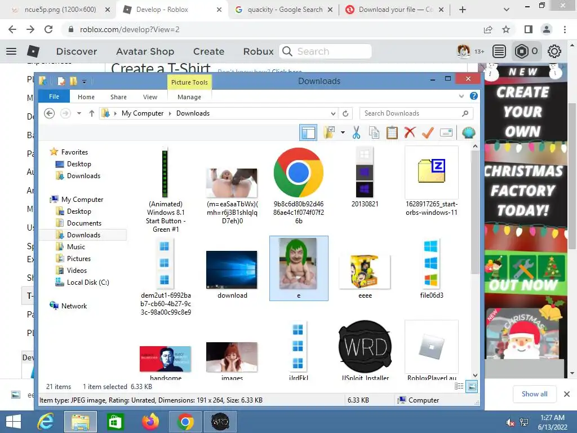Select Pictures folder in navigation pane
The height and width of the screenshot is (433, 577).
pyautogui.click(x=78, y=258)
